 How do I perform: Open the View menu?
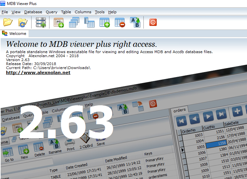pos(16,12)
